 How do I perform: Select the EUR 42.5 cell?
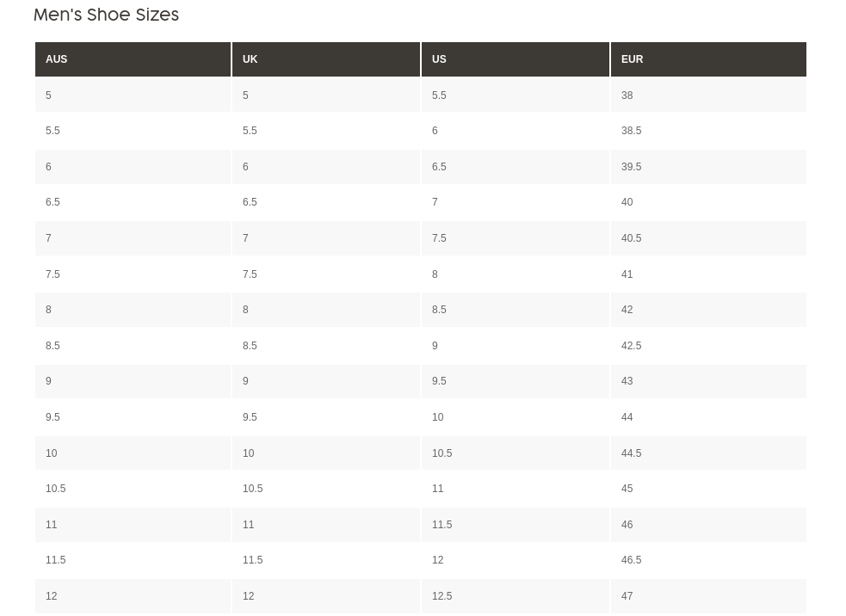[x=708, y=346]
